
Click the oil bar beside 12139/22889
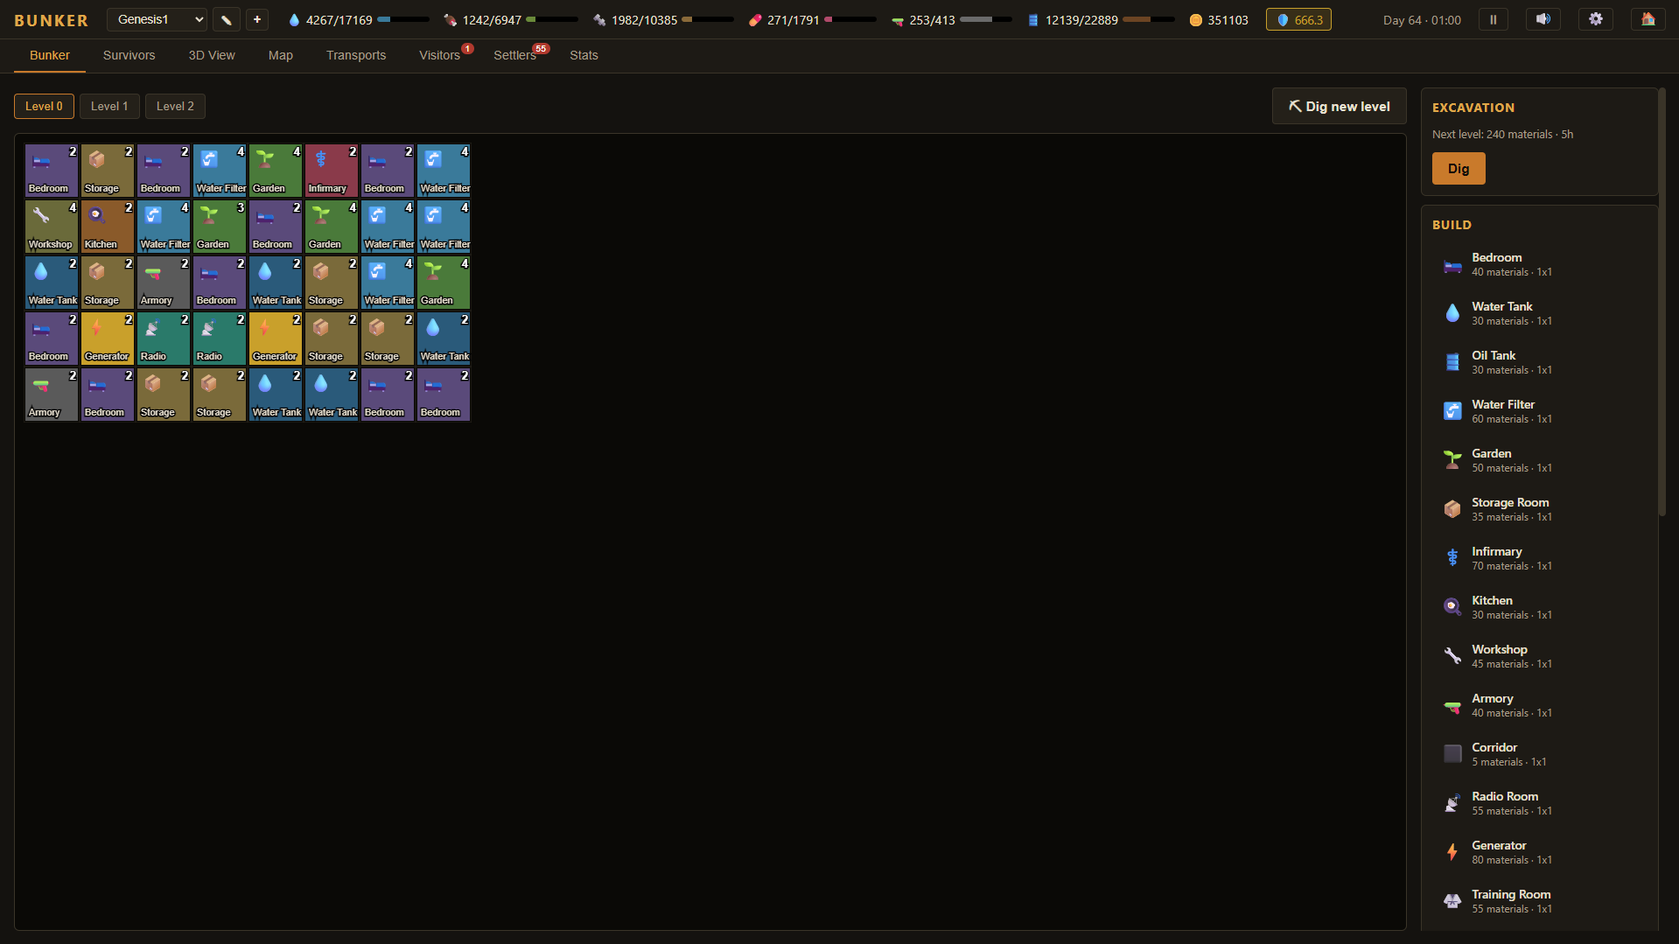point(1149,19)
